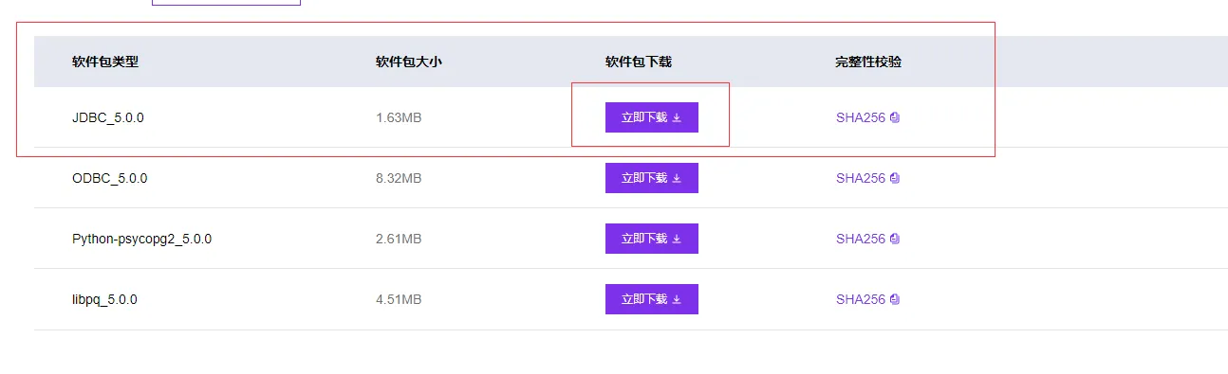Image resolution: width=1228 pixels, height=374 pixels.
Task: Select the ODBC_5.0.0 package name
Action: point(110,179)
